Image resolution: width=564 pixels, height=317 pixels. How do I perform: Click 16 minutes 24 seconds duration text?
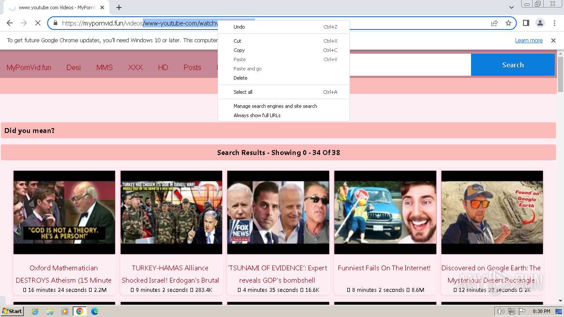point(57,290)
